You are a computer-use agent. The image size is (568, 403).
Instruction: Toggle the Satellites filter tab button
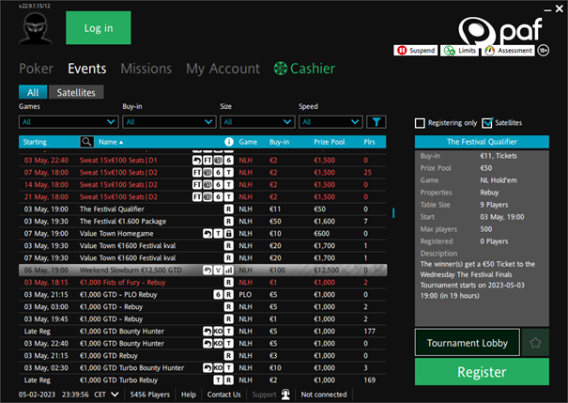tap(77, 92)
